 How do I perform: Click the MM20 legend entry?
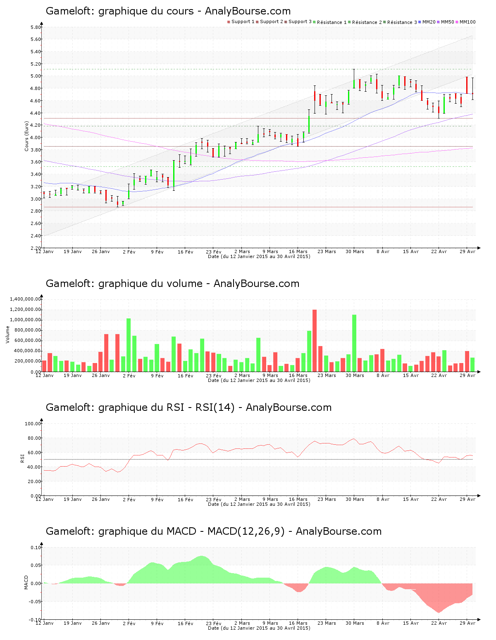coord(427,22)
